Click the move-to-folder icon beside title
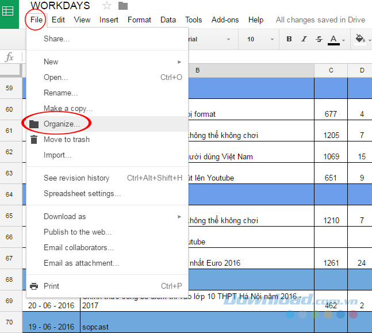Image resolution: width=372 pixels, height=333 pixels. pyautogui.click(x=123, y=5)
